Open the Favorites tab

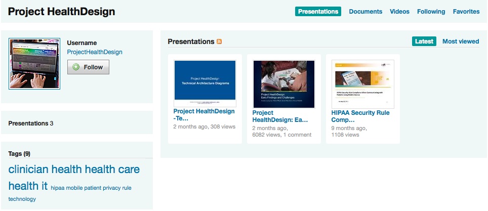pyautogui.click(x=466, y=12)
